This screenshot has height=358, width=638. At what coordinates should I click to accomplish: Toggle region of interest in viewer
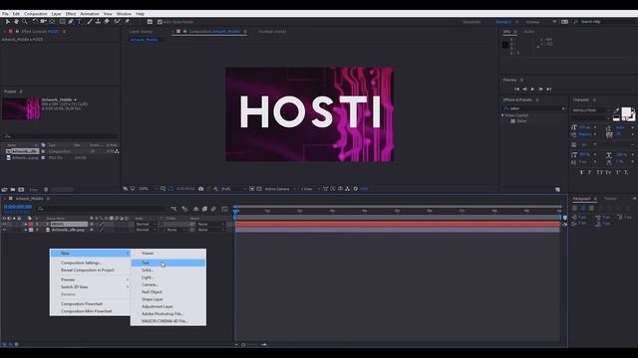252,189
